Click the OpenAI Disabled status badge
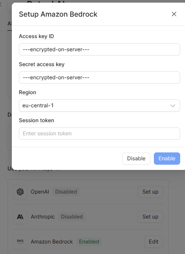 [x=66, y=192]
